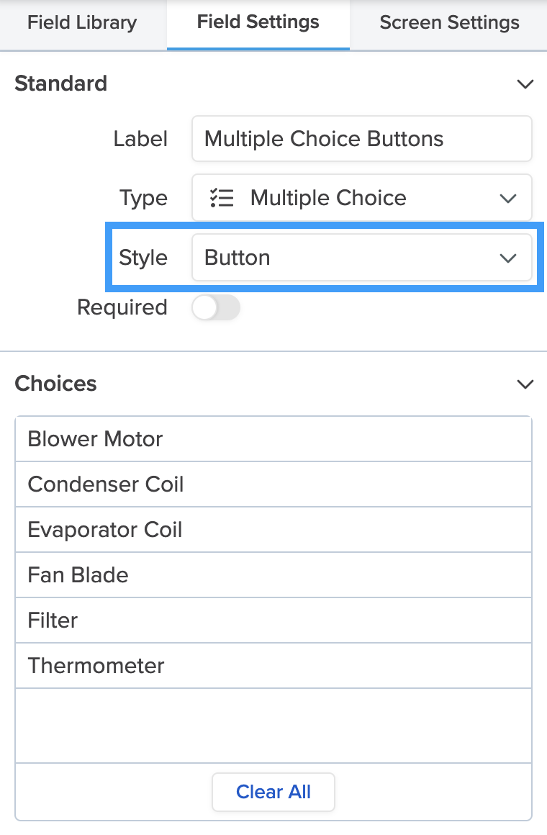
Task: Collapse the Standard section chevron
Action: pyautogui.click(x=525, y=84)
